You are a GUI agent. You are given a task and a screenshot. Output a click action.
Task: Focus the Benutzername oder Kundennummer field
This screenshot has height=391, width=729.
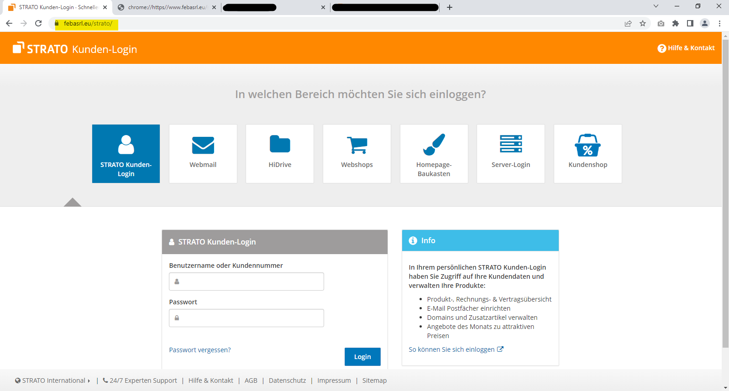246,282
